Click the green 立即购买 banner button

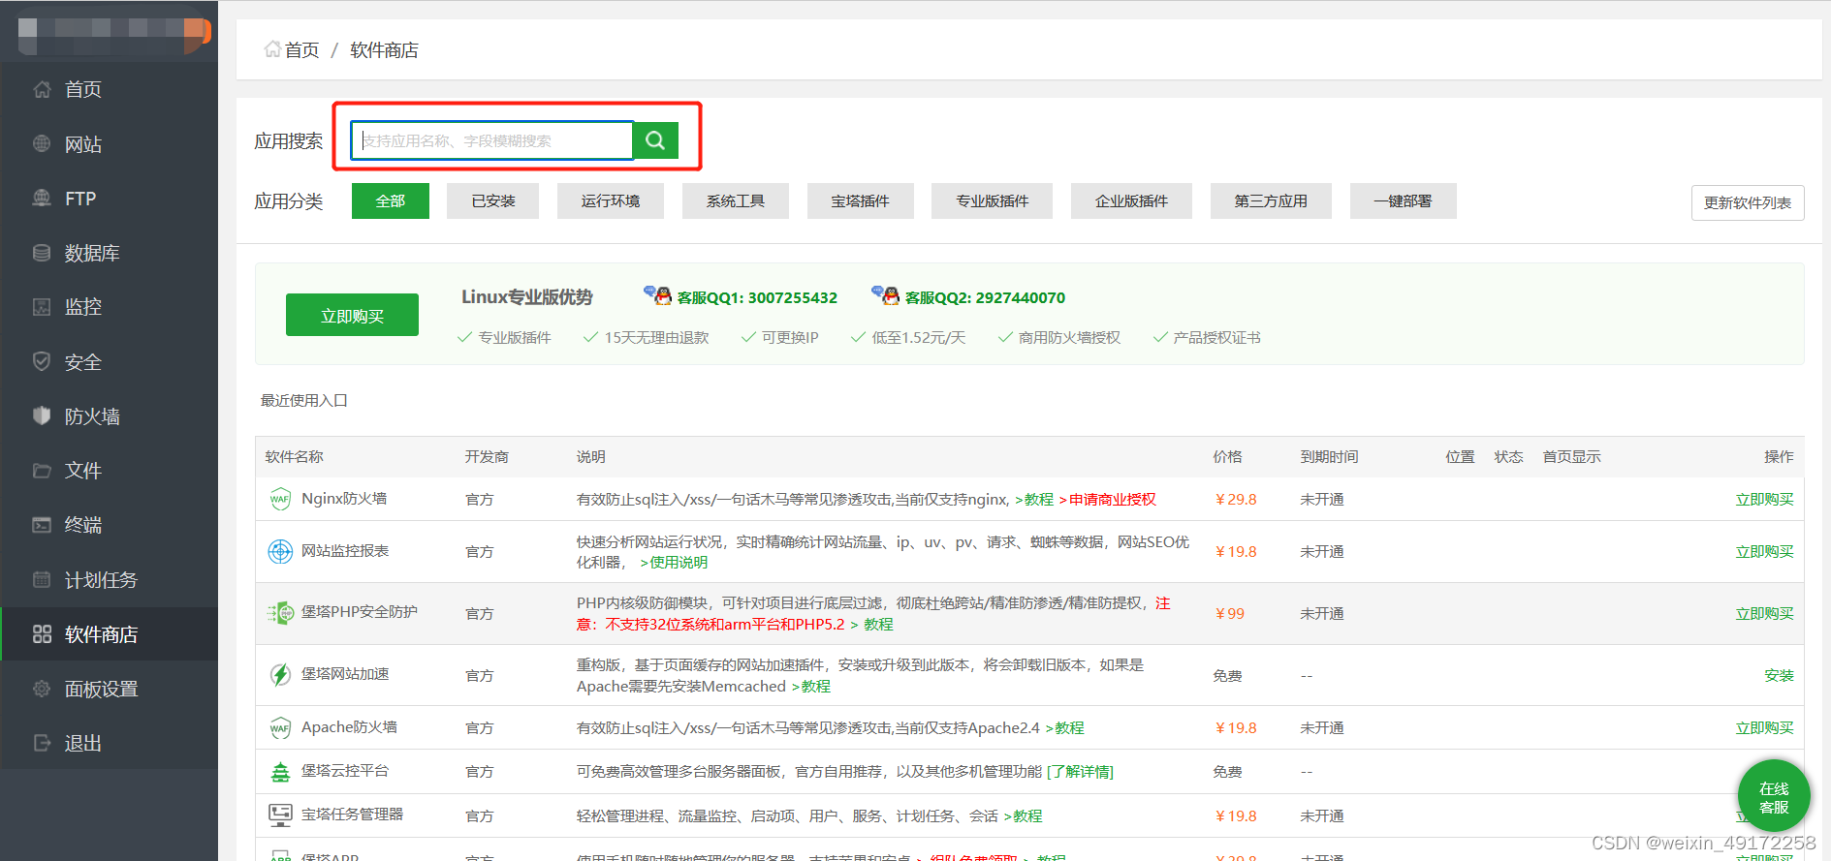pyautogui.click(x=353, y=316)
